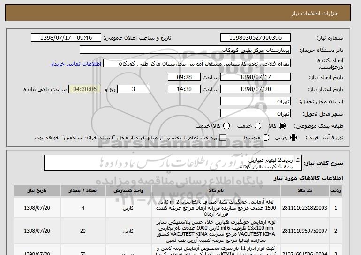
Task: Click the ردیف column header
Action: coord(336,191)
